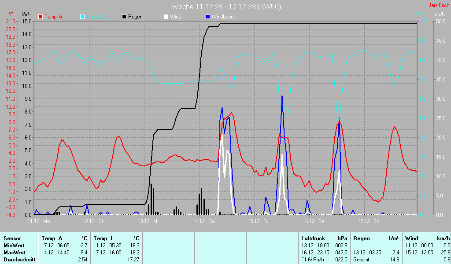This screenshot has height=264, width=451.
Task: Click the '13.12. 03:35' rain maximum timestamp
Action: (367, 253)
